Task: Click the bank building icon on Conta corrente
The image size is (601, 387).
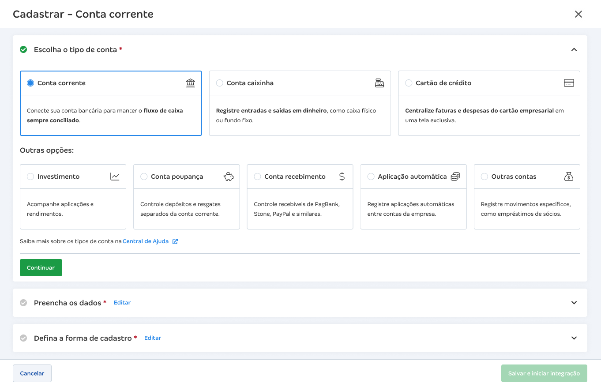Action: (190, 83)
